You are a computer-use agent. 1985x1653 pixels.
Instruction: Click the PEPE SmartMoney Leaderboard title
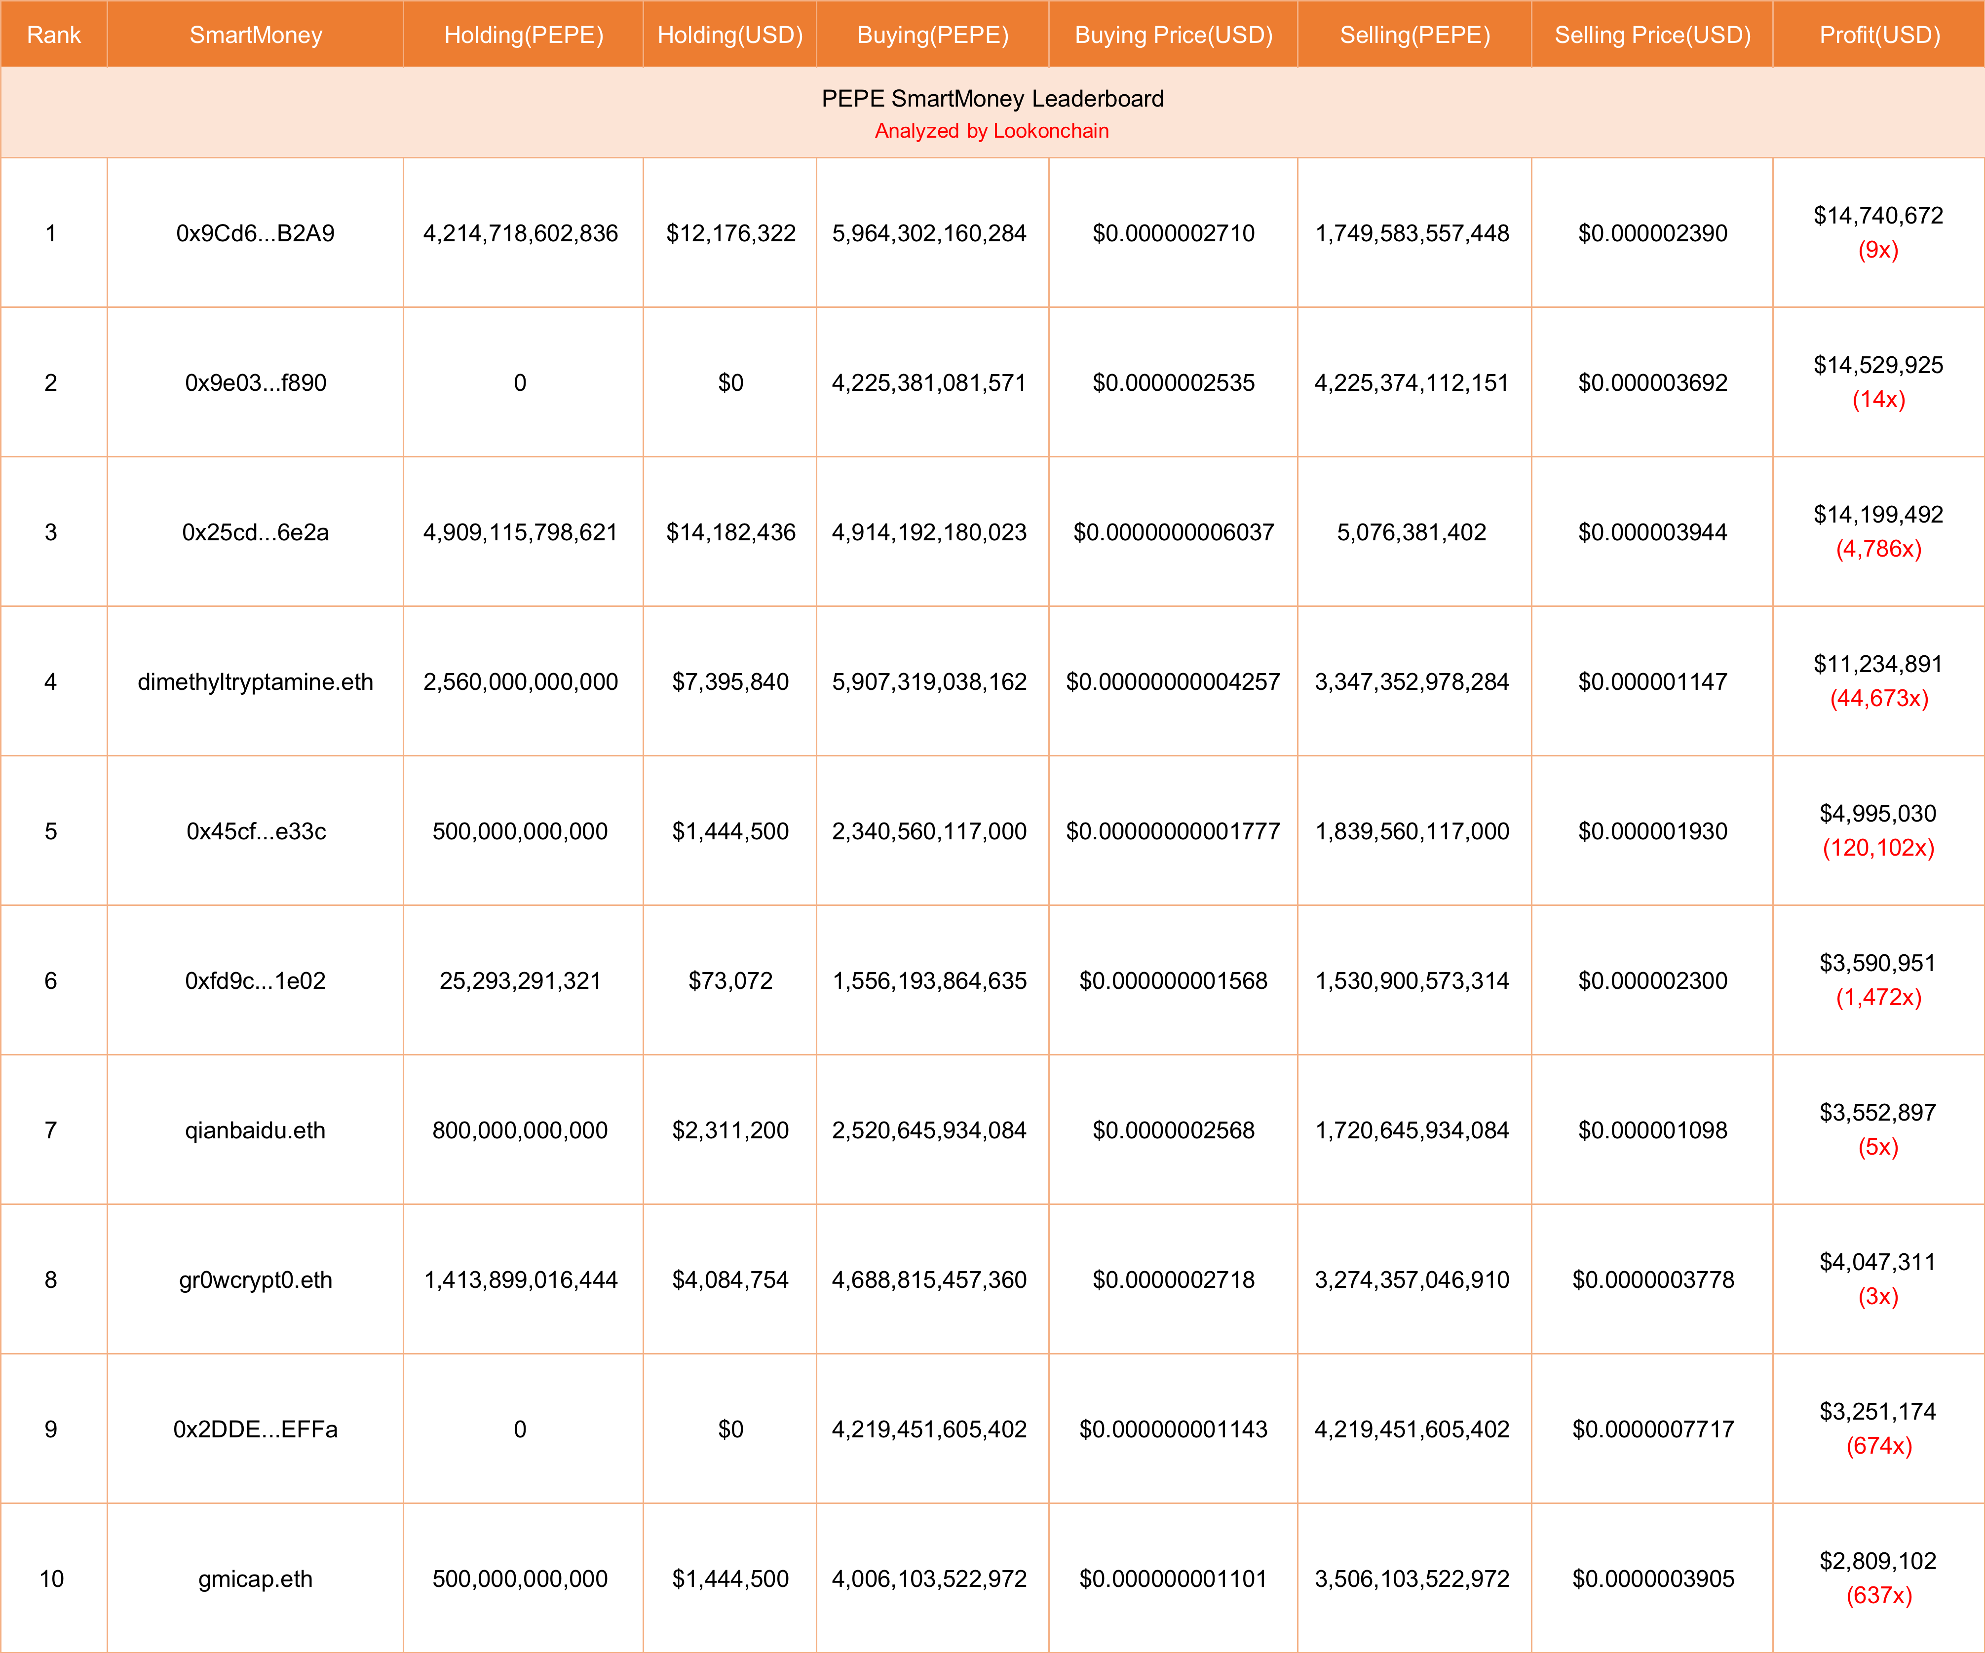point(992,98)
